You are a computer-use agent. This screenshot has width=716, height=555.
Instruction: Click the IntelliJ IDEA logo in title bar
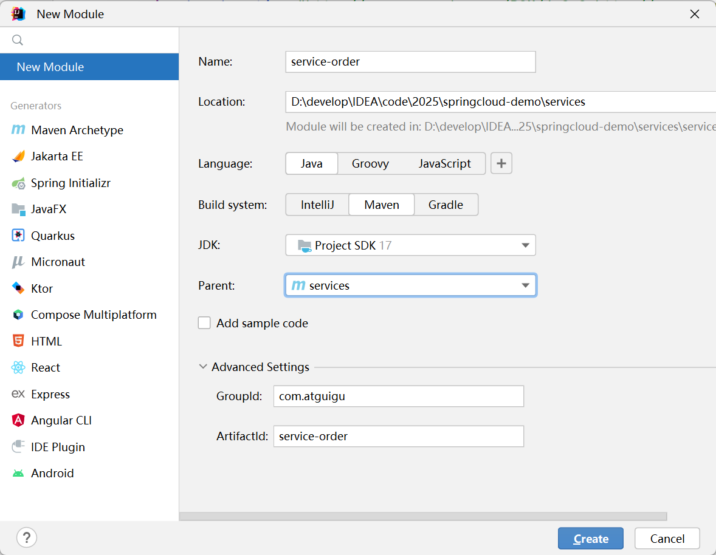click(18, 14)
